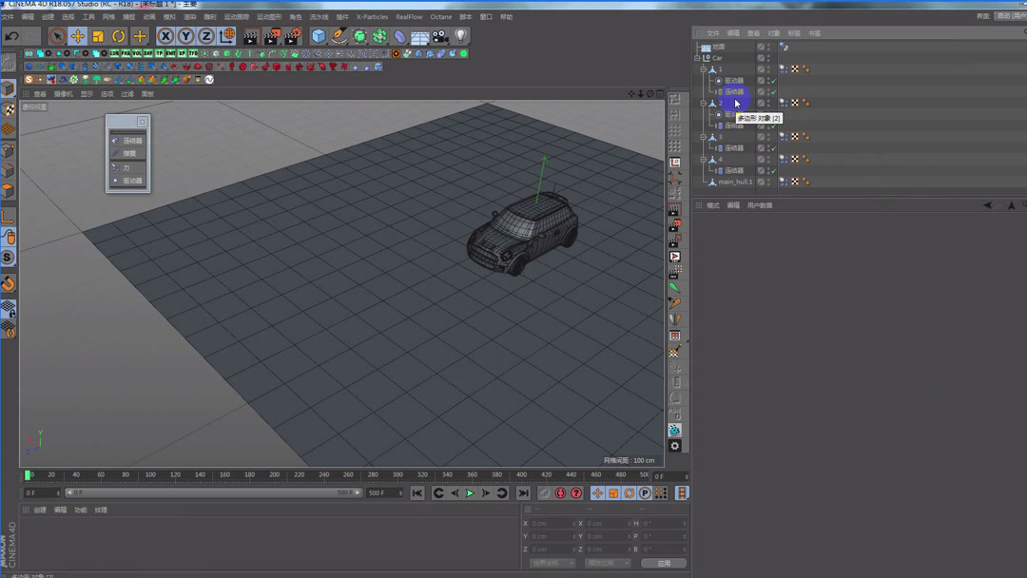The height and width of the screenshot is (578, 1027).
Task: Collapse the Car null object tree
Action: (697, 58)
